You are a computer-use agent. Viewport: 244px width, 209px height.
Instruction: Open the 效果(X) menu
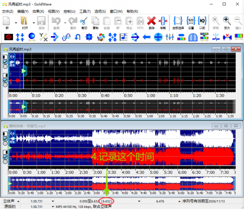pyautogui.click(x=38, y=11)
